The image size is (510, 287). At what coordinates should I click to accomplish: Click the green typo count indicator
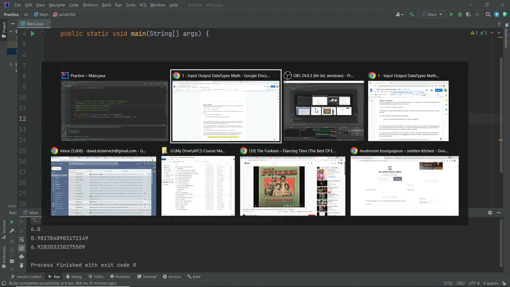coord(484,33)
